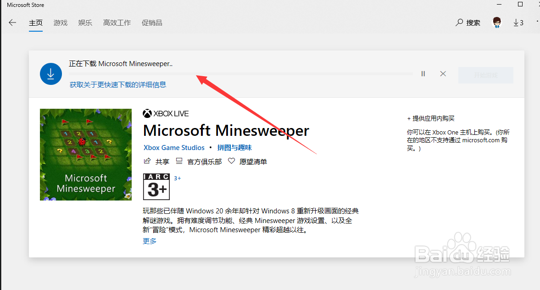Viewport: 540px width, 290px height.
Task: Click the user account avatar
Action: pyautogui.click(x=496, y=22)
